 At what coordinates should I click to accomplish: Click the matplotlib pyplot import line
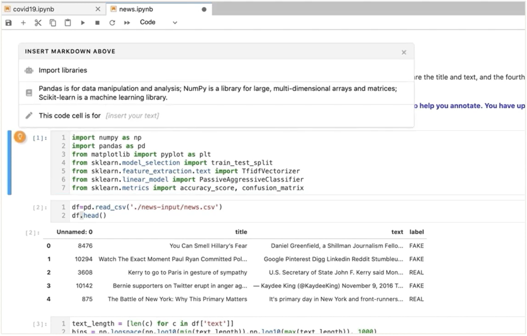click(x=141, y=154)
